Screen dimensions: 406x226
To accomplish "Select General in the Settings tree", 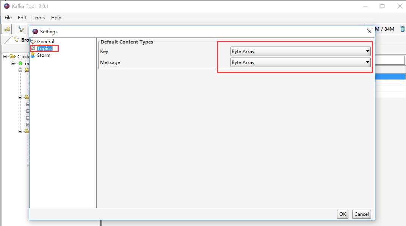I will click(x=45, y=41).
